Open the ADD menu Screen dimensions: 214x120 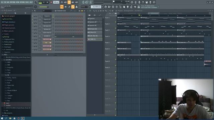[x=8, y=2]
